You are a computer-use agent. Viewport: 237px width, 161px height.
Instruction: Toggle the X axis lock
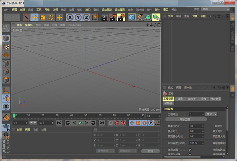coord(70,17)
